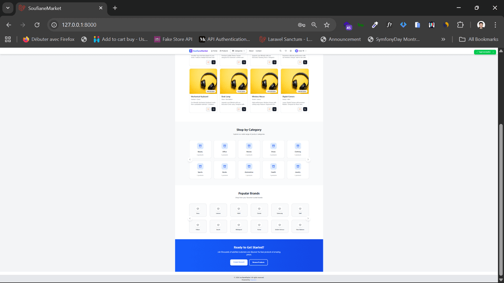Image resolution: width=504 pixels, height=283 pixels.
Task: Dismiss the green success notification
Action: pos(493,52)
